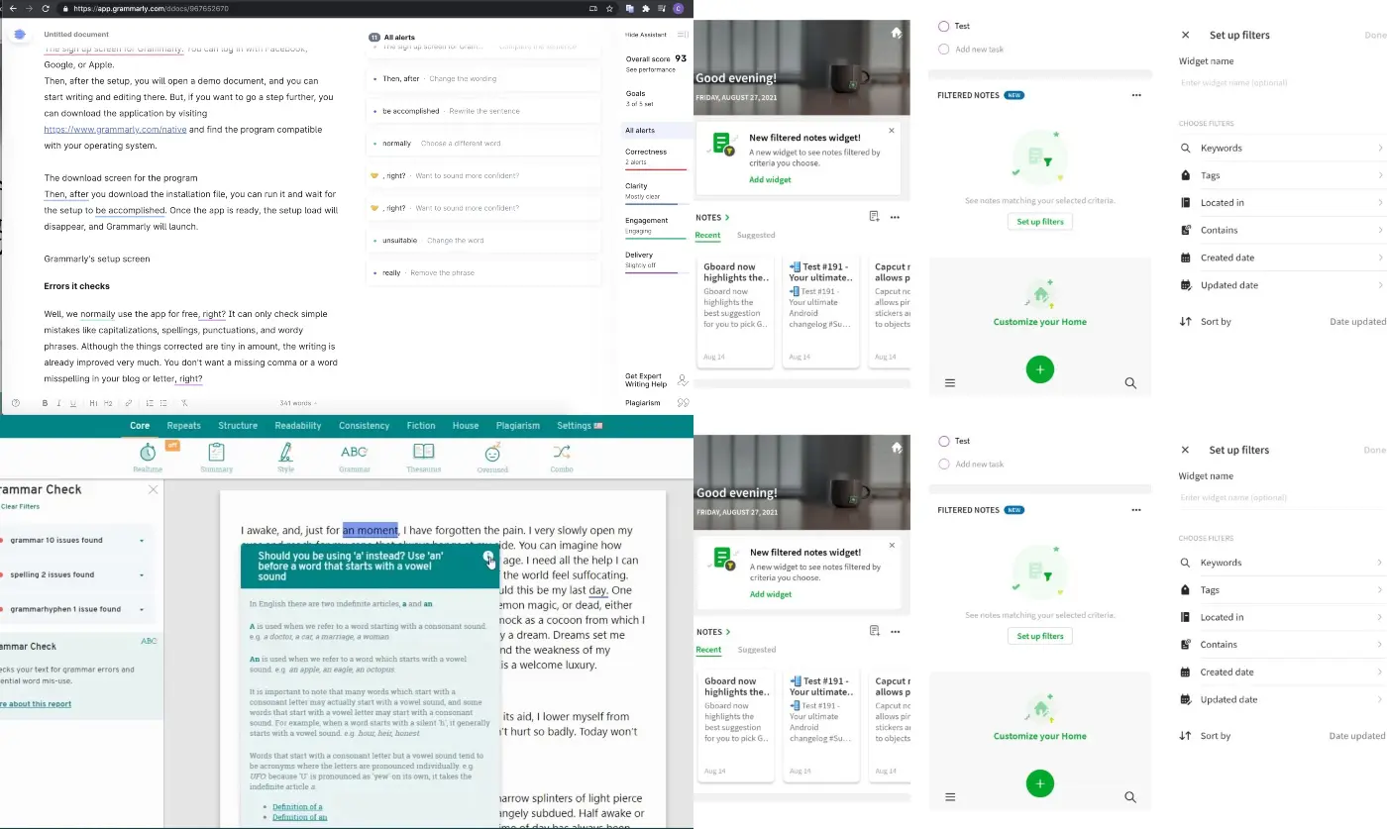This screenshot has height=829, width=1387.
Task: Open the Suggested notes tab
Action: pyautogui.click(x=756, y=235)
